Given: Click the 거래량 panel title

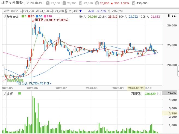Looking at the screenshot, I should [x=8, y=93].
